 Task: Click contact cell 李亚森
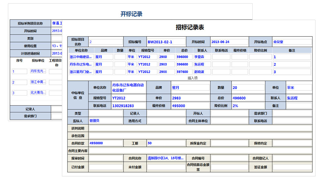(202, 57)
